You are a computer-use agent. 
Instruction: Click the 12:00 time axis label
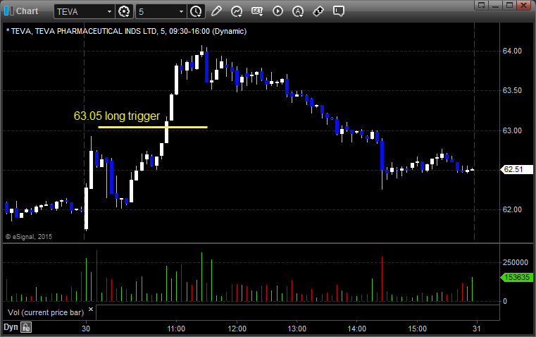point(237,329)
